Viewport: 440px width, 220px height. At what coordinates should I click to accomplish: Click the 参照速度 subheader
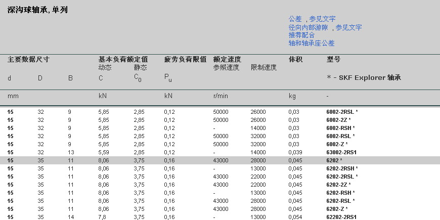[226, 68]
